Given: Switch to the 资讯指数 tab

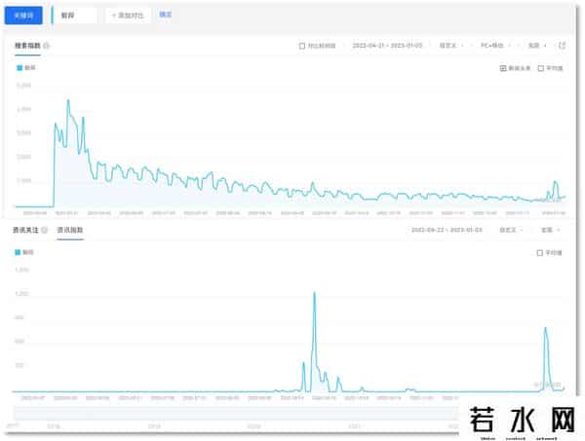Looking at the screenshot, I should [x=70, y=231].
